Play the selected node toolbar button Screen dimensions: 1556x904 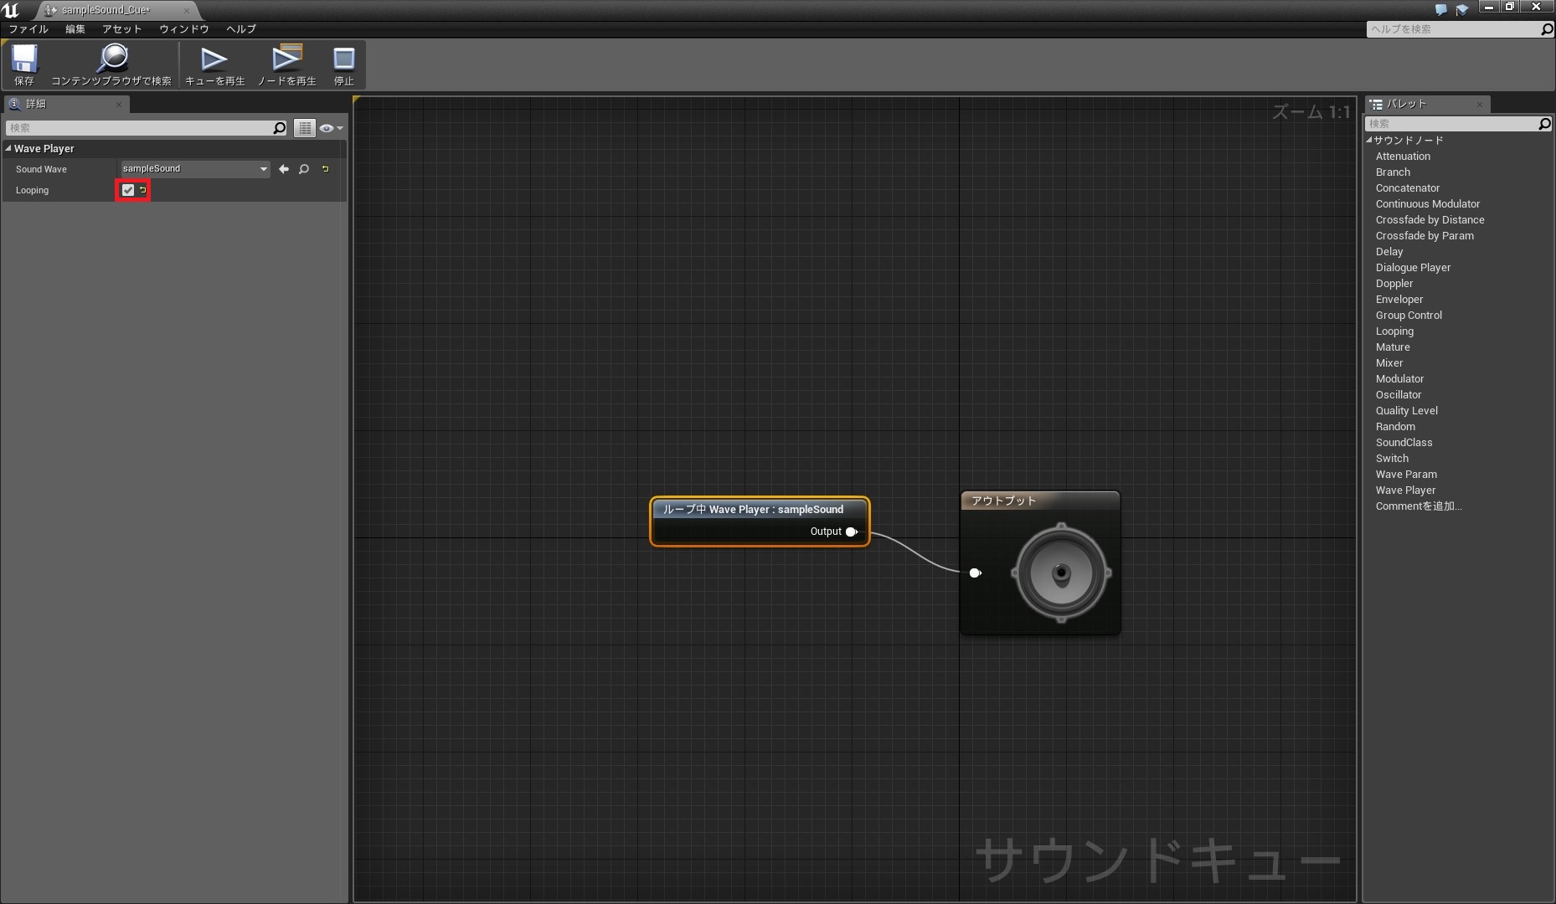286,65
